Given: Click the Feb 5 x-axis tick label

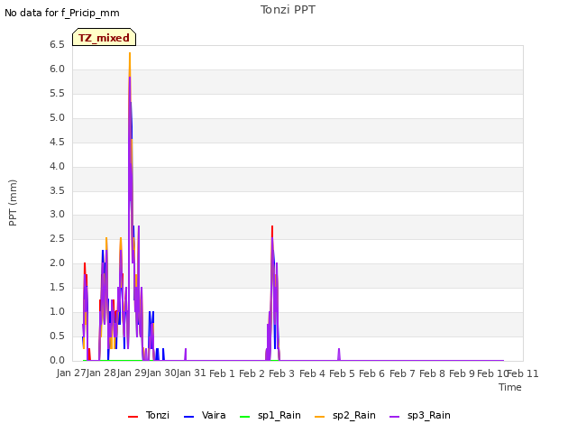Looking at the screenshot, I should click(342, 373).
